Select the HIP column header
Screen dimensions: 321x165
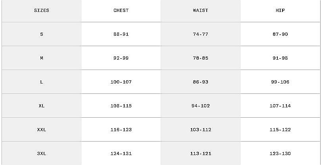click(280, 10)
